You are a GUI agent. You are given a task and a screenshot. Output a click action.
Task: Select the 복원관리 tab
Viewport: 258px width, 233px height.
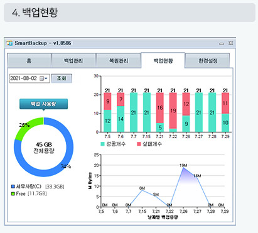pos(119,61)
